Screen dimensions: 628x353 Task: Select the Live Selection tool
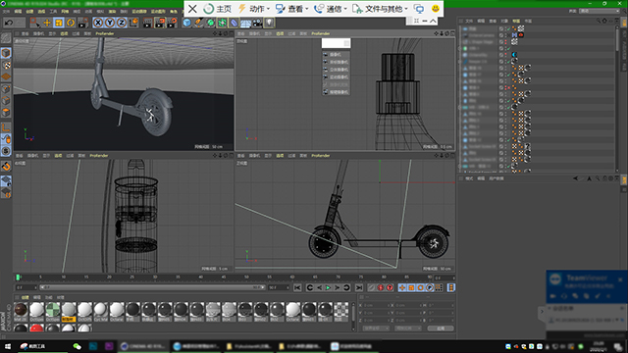tap(35, 23)
